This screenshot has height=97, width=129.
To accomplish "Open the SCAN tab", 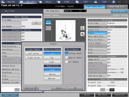I will pos(102,2).
